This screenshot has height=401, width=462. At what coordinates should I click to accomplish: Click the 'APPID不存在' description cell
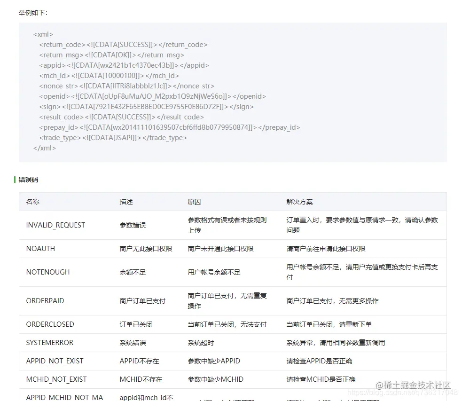(x=139, y=361)
